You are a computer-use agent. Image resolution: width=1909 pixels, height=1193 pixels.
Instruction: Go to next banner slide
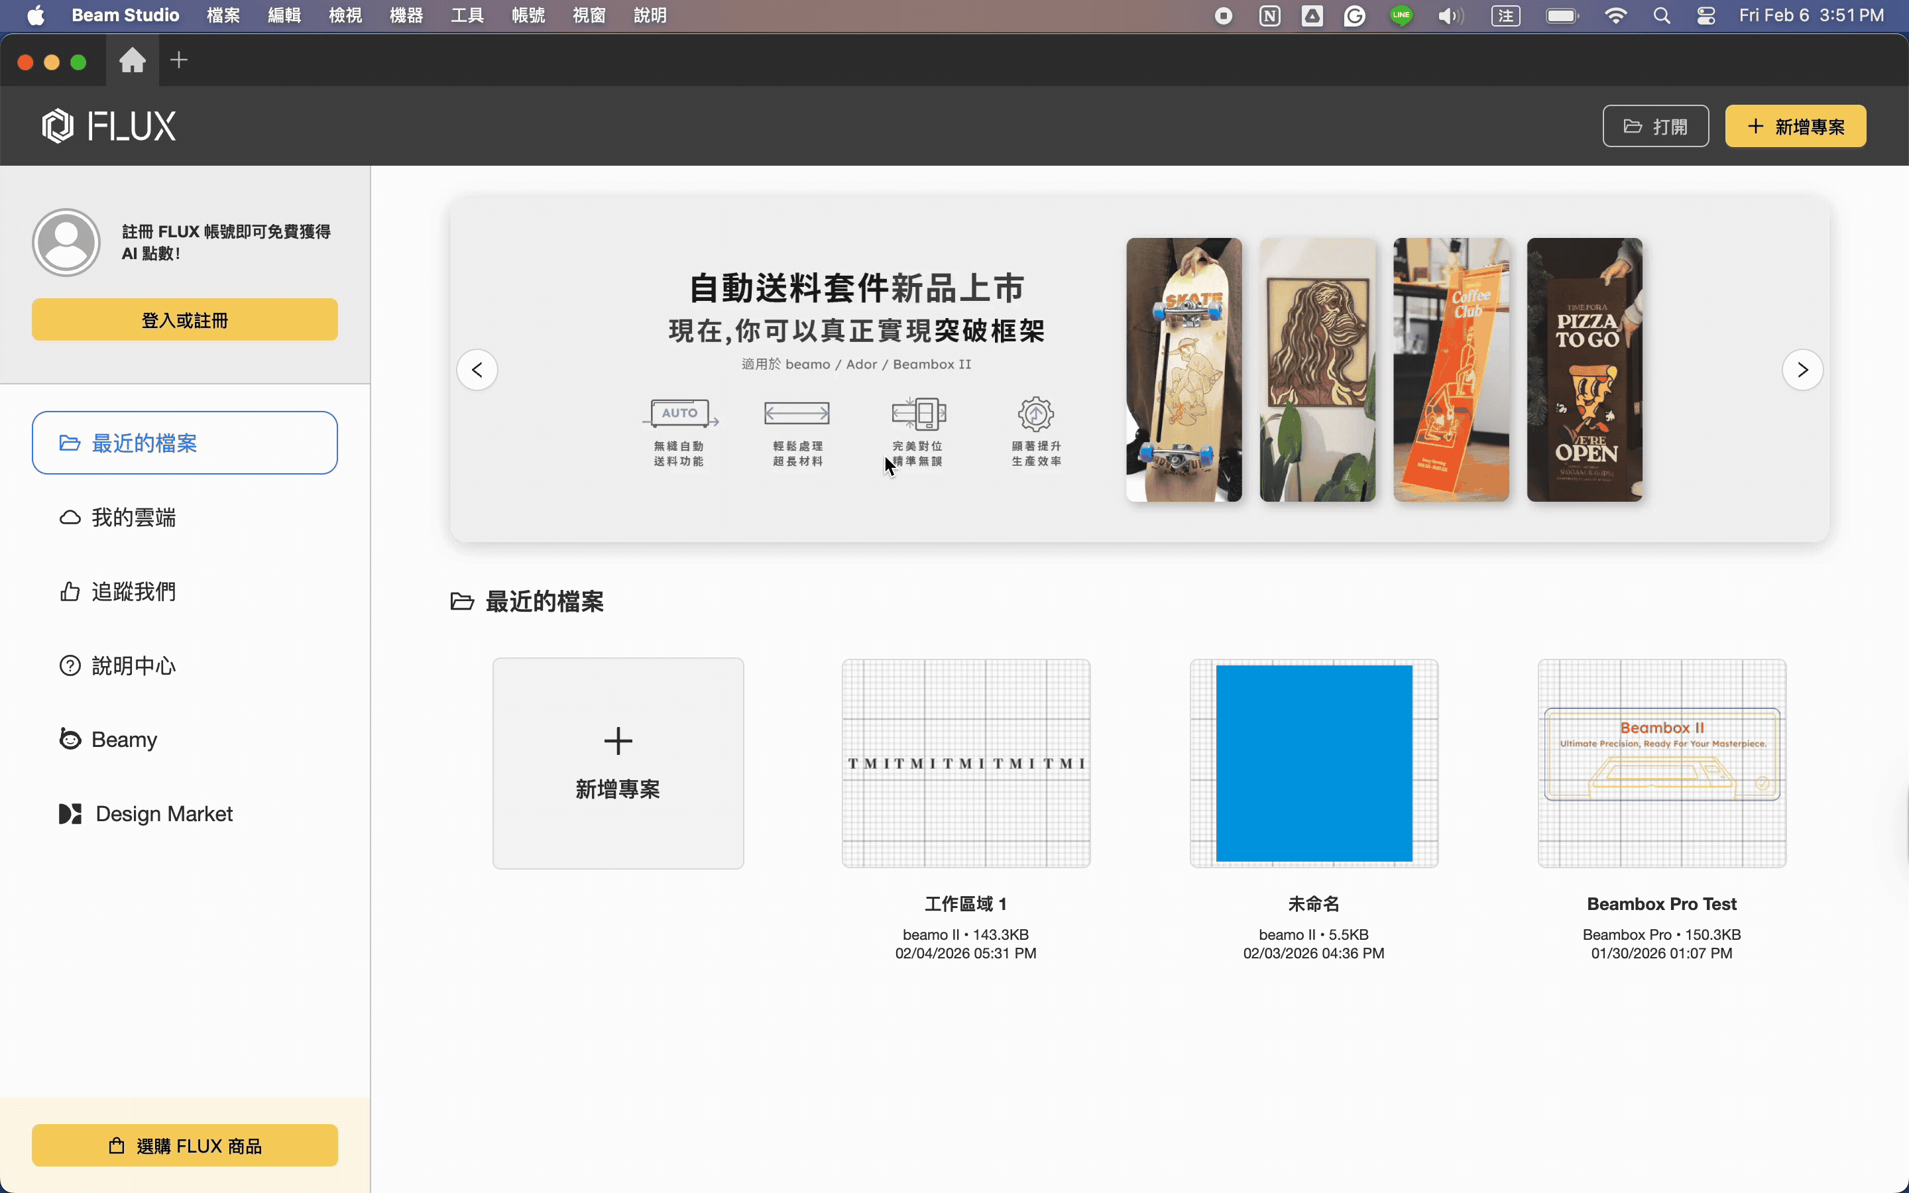point(1802,369)
